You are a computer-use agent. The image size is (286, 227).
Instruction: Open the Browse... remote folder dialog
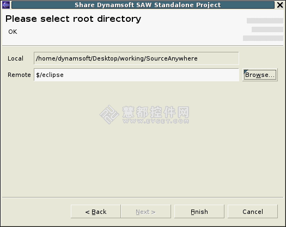point(260,75)
